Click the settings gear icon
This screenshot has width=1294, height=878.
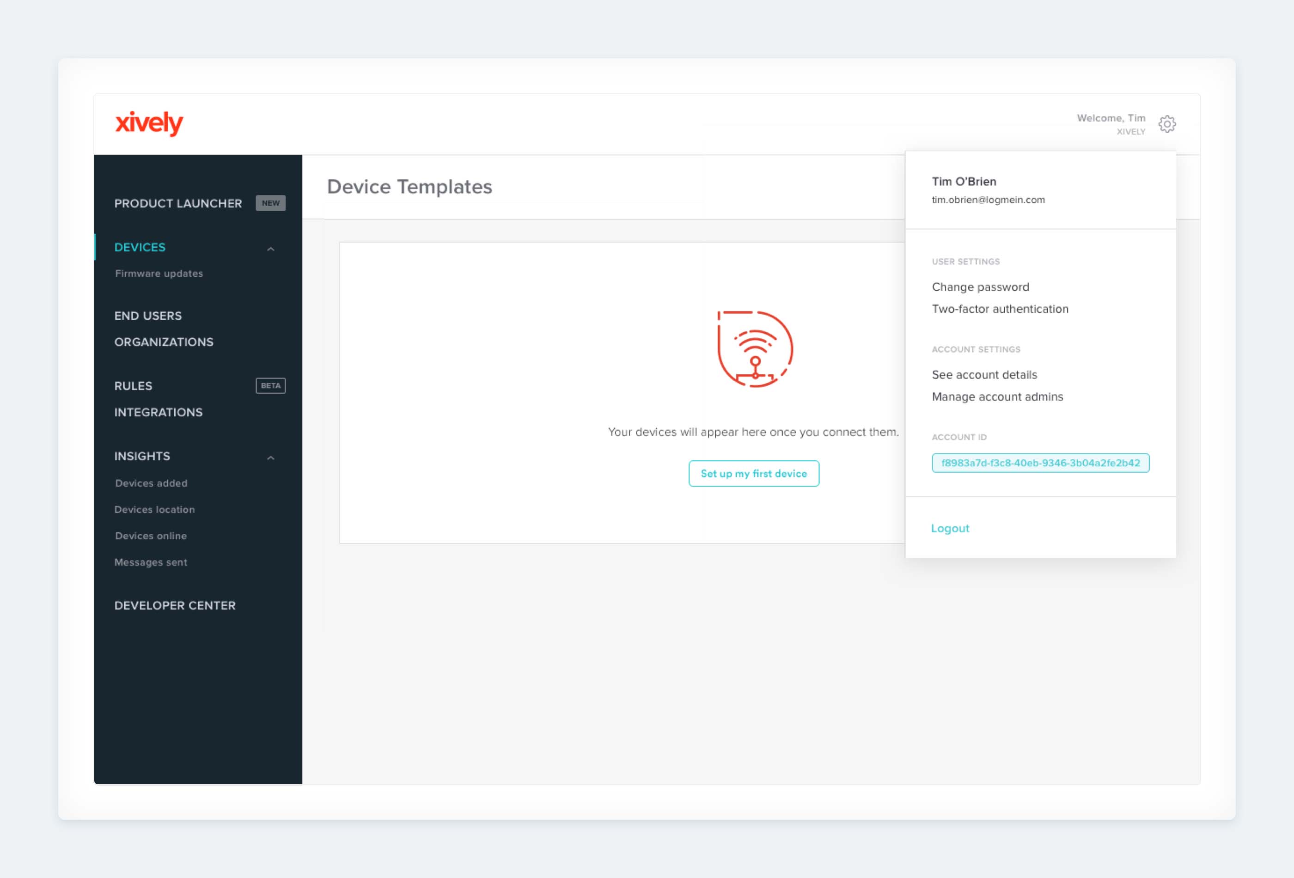point(1168,124)
